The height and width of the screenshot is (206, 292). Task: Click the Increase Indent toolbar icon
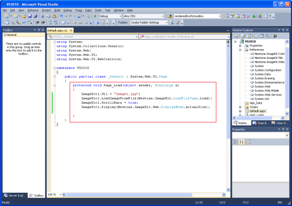(x=43, y=23)
